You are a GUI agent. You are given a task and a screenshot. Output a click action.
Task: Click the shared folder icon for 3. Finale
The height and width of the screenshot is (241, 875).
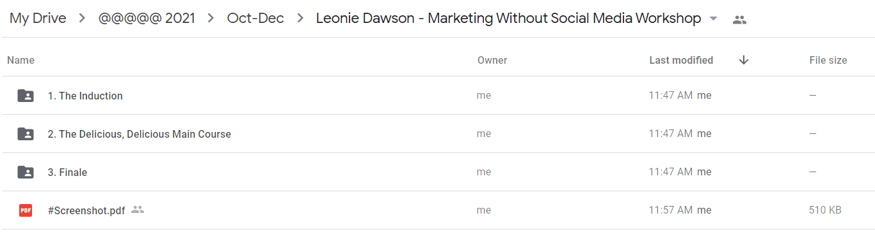pyautogui.click(x=26, y=172)
